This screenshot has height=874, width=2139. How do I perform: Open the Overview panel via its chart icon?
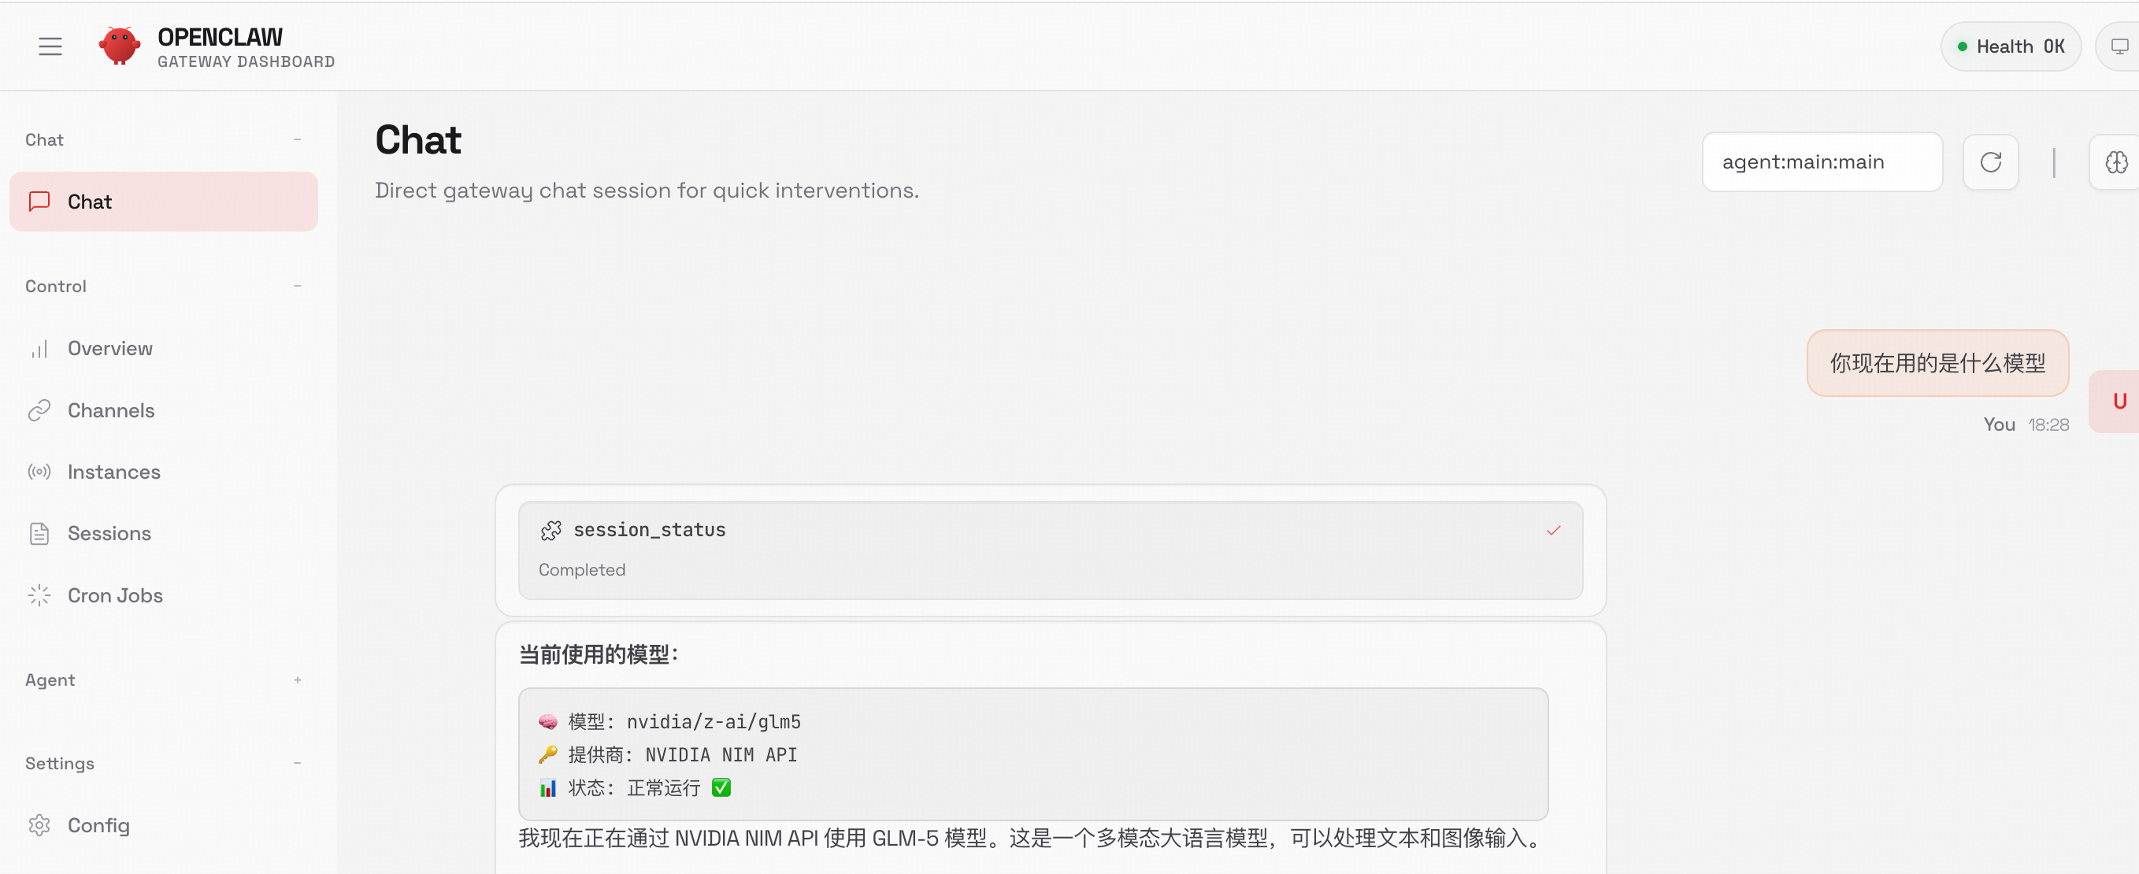pyautogui.click(x=39, y=349)
